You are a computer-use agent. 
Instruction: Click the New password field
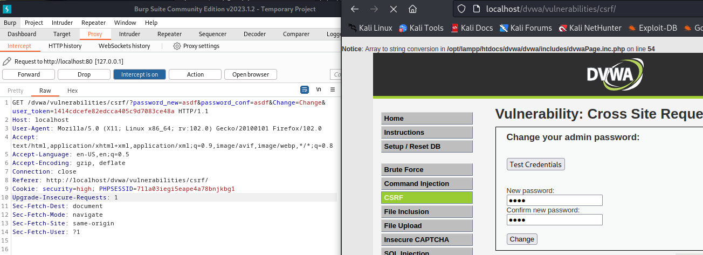pos(555,201)
